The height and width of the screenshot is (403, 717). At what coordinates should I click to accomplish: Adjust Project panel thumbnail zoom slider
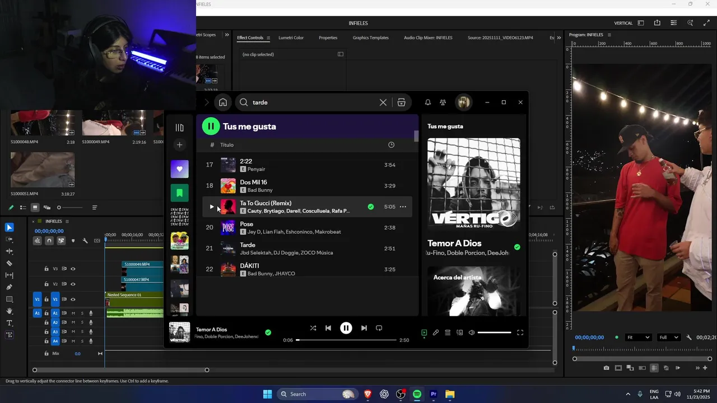pos(70,208)
